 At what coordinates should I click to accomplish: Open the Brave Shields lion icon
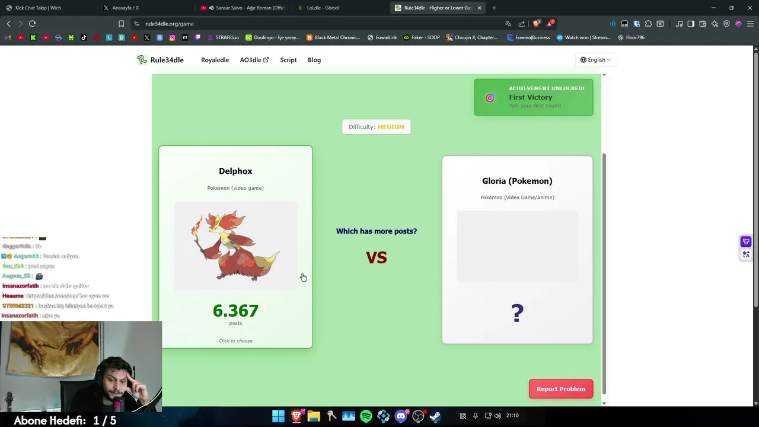(537, 24)
